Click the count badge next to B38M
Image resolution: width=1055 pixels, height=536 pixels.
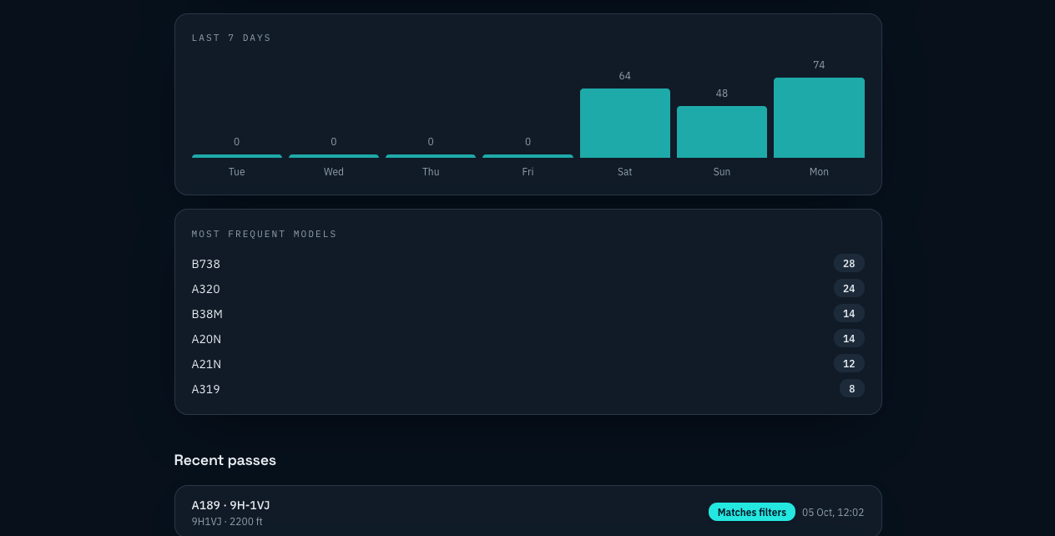coord(849,314)
